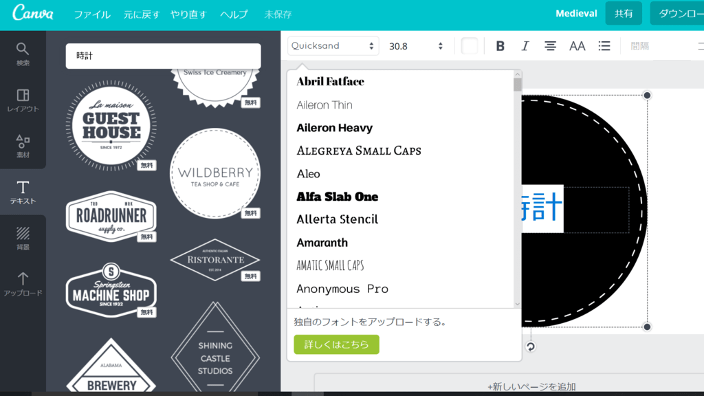Click the 共有 share button
704x396 pixels.
point(623,14)
